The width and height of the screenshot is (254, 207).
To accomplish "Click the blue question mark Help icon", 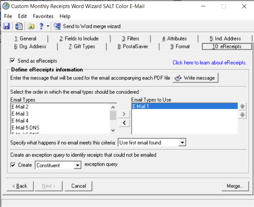I will pos(41,26).
